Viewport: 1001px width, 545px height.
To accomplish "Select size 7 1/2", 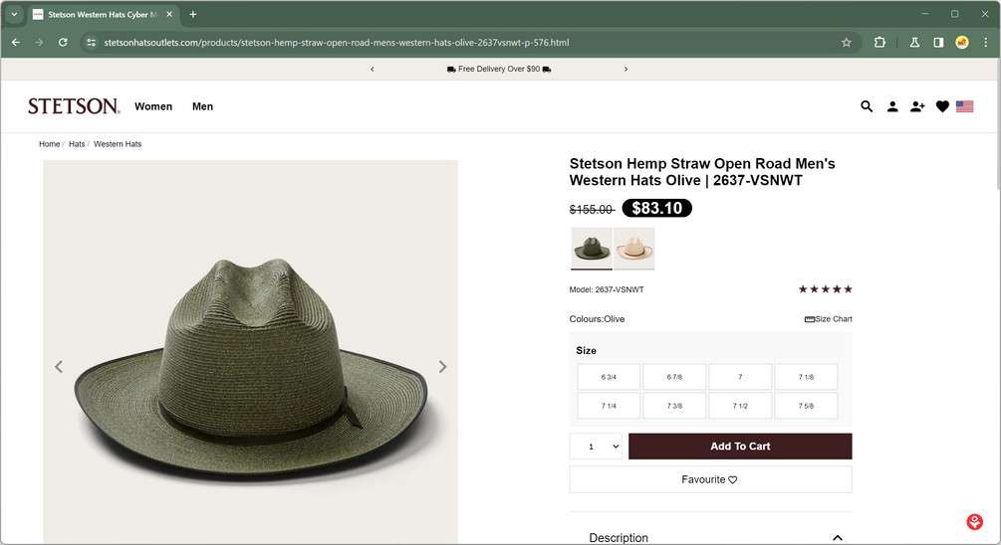I will 740,406.
